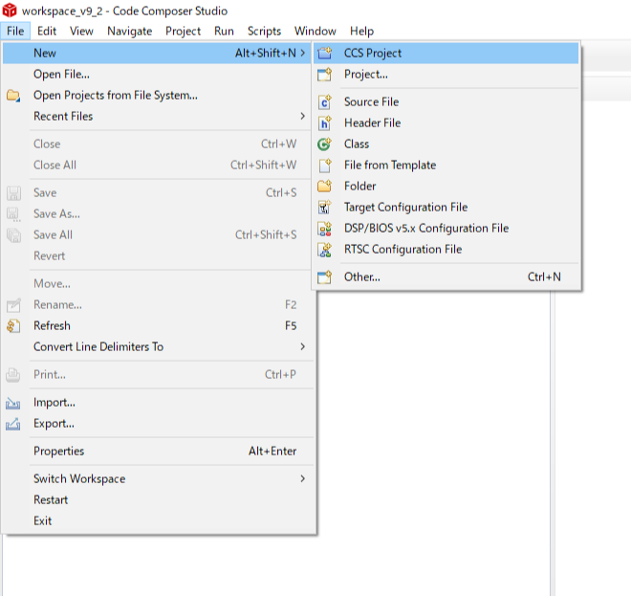Select Other... in the New submenu
631x596 pixels.
(x=361, y=277)
